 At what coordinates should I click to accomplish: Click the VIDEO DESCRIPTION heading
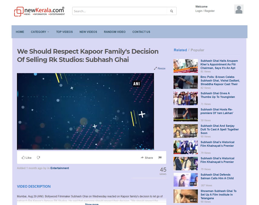tap(34, 186)
